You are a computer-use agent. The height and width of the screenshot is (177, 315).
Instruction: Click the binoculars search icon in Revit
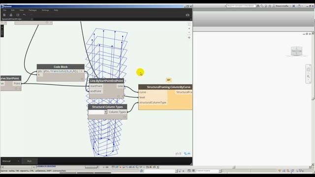258,6
